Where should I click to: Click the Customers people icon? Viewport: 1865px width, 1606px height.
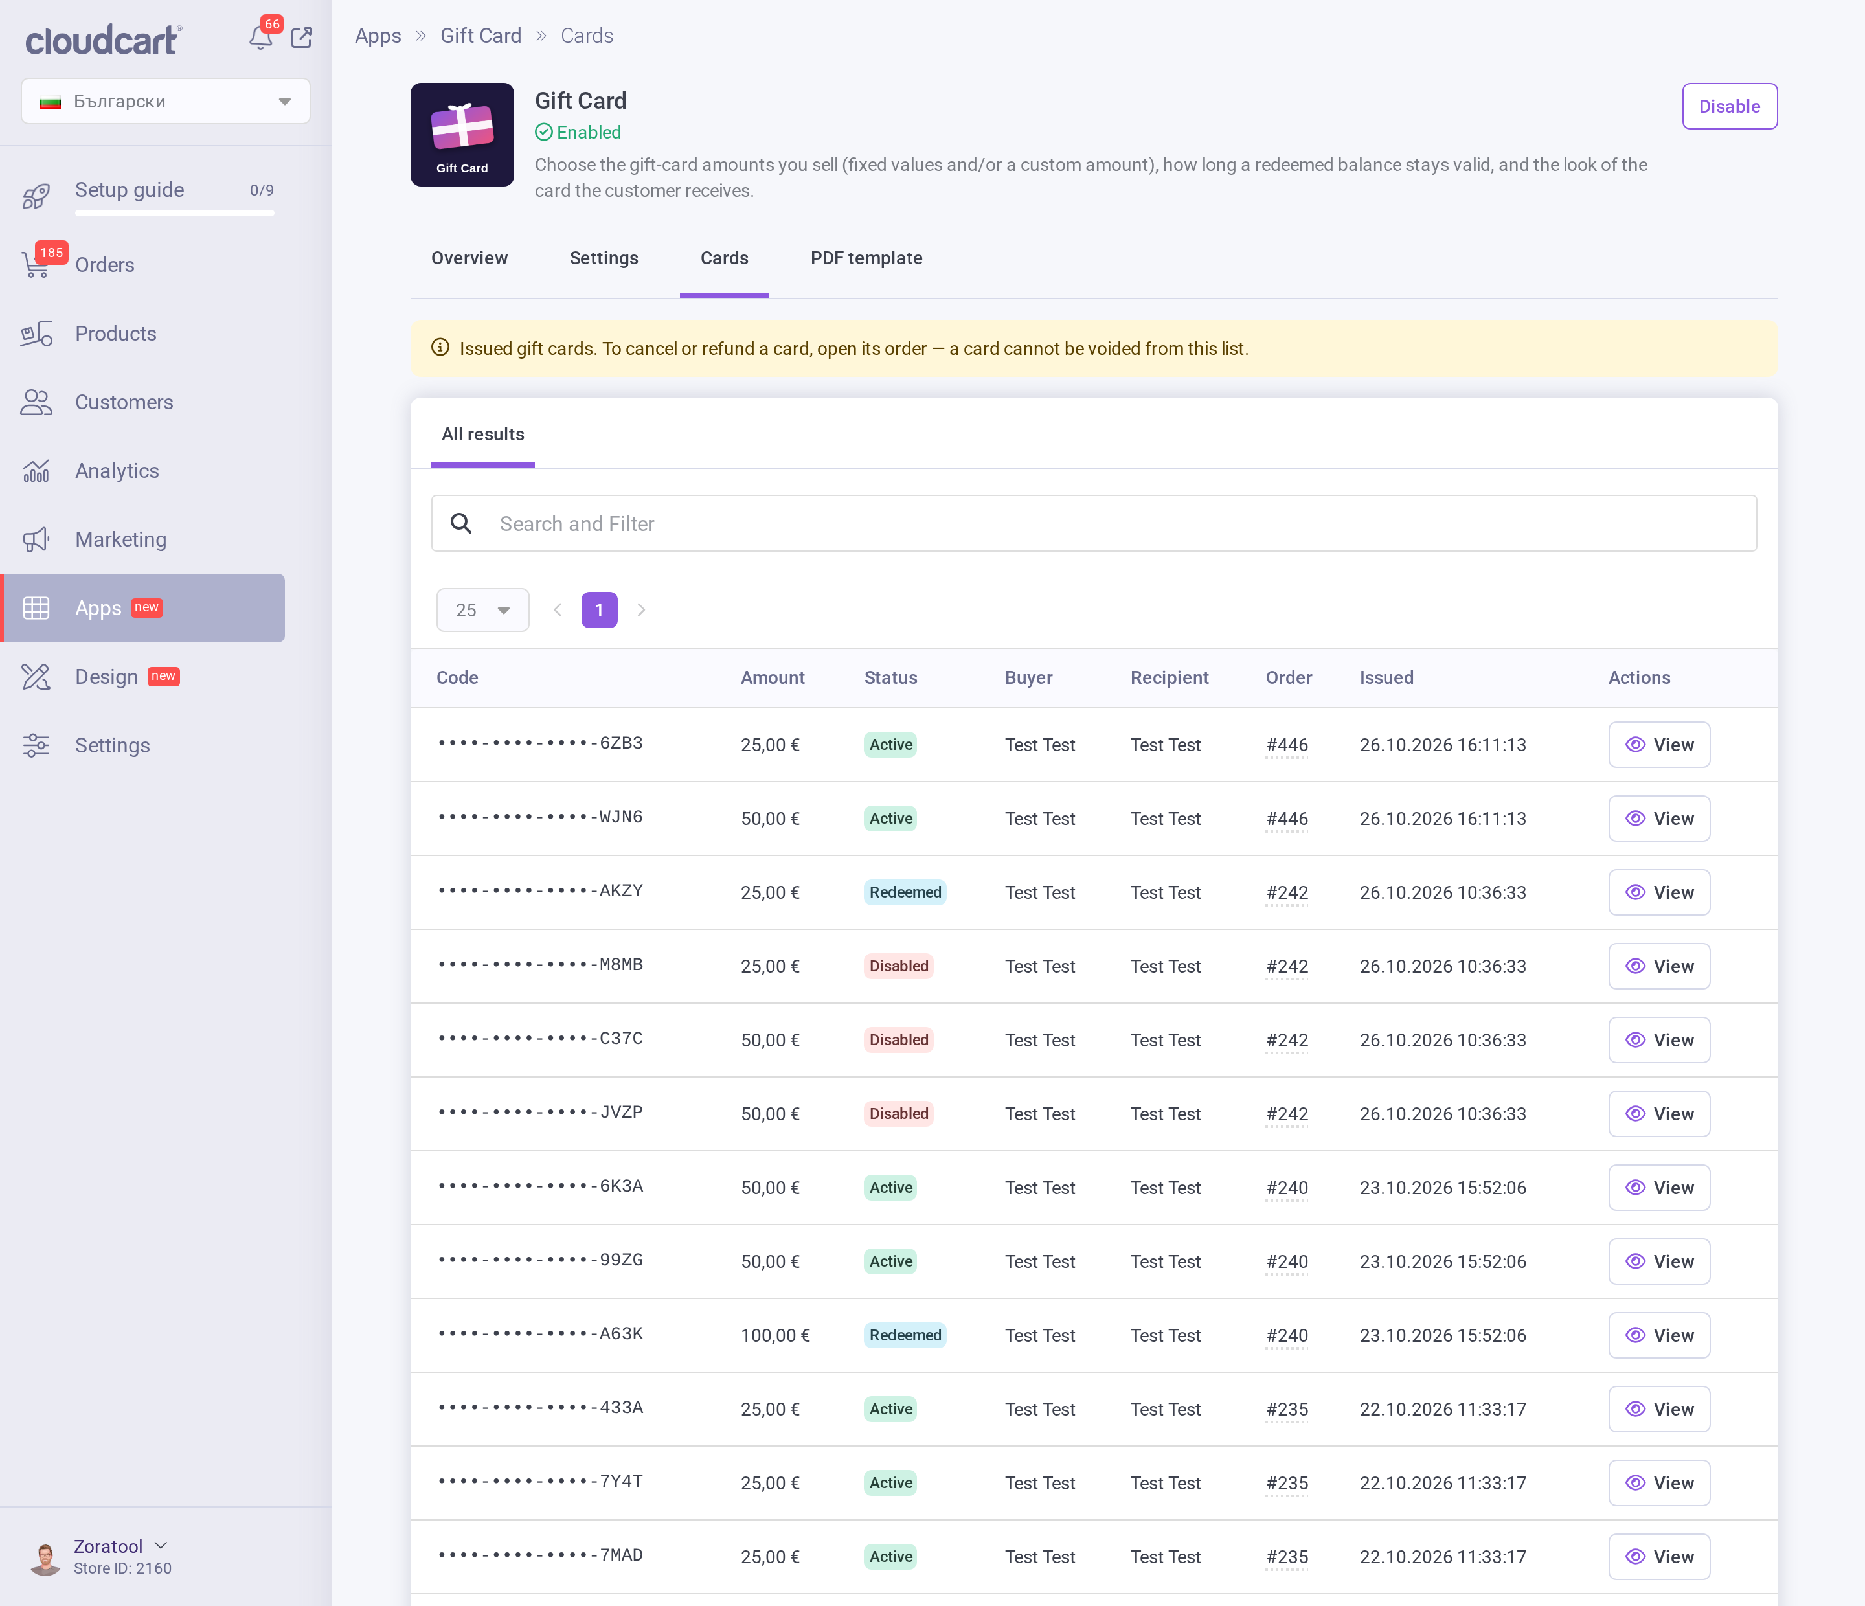(36, 402)
